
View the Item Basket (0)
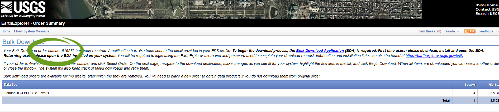(x=430, y=31)
